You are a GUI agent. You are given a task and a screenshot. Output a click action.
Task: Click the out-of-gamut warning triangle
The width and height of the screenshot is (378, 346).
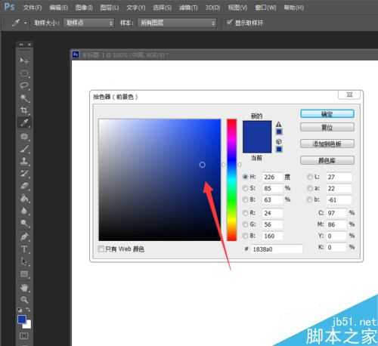click(x=279, y=124)
